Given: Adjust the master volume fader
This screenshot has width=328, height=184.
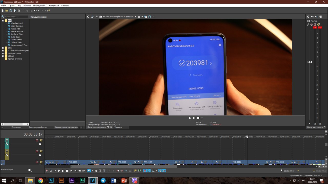Looking at the screenshot, I should point(310,62).
